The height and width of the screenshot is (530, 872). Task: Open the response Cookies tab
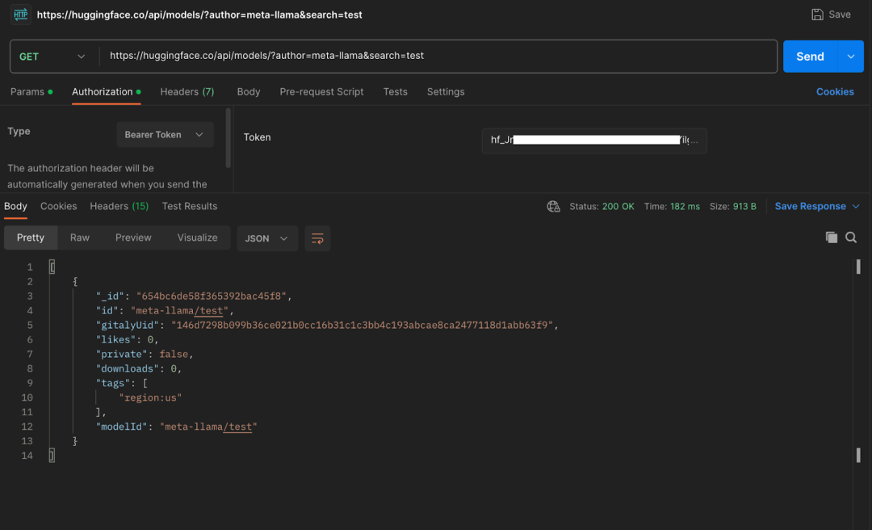pos(58,207)
